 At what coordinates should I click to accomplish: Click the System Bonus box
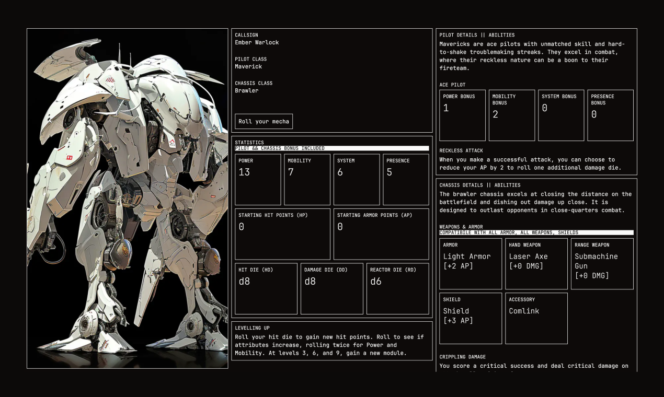click(561, 115)
